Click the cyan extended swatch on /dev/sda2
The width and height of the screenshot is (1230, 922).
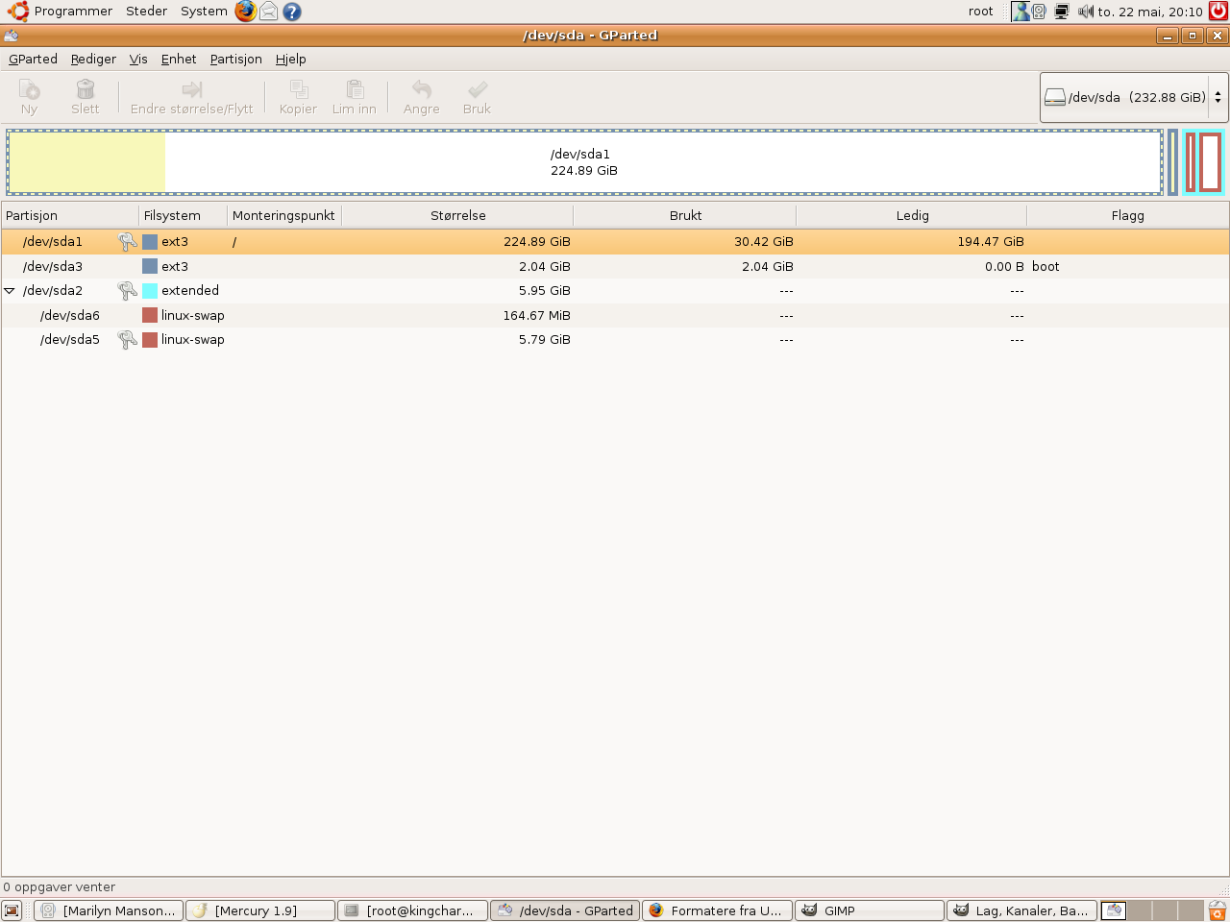click(x=150, y=290)
